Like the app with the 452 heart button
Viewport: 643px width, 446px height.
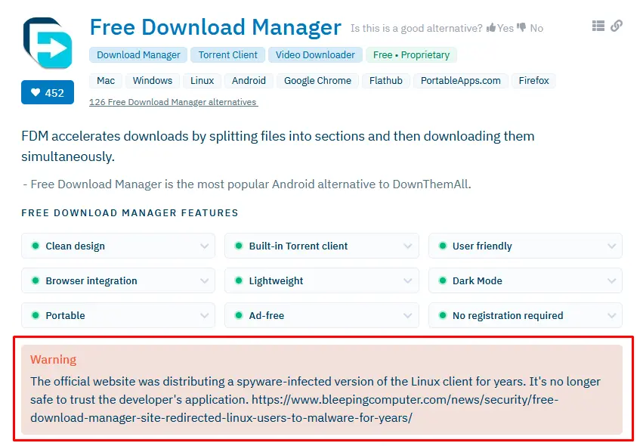(x=48, y=92)
